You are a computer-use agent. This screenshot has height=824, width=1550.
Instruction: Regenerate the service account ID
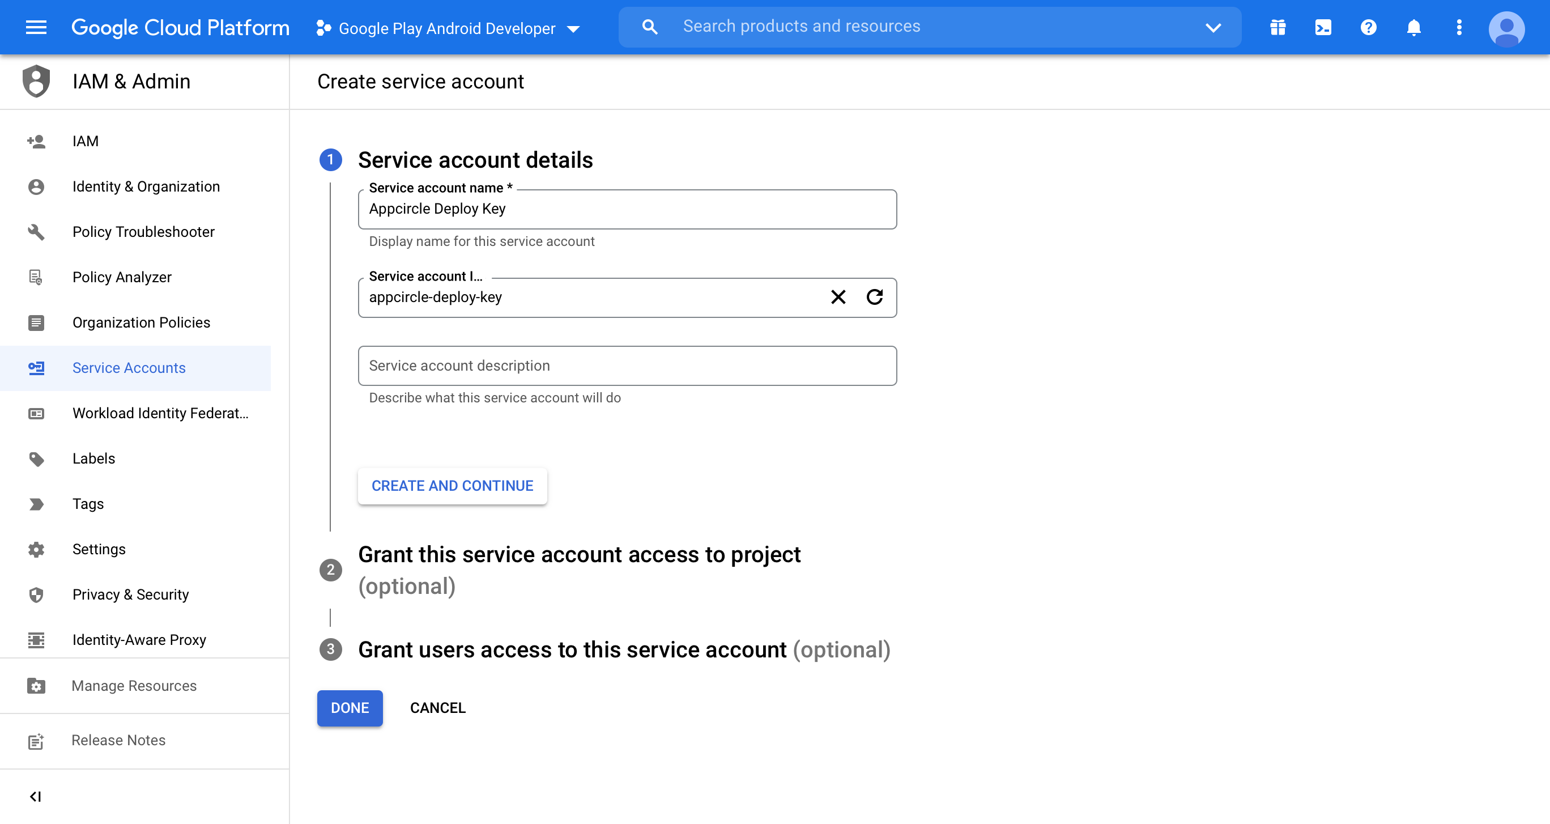point(874,297)
